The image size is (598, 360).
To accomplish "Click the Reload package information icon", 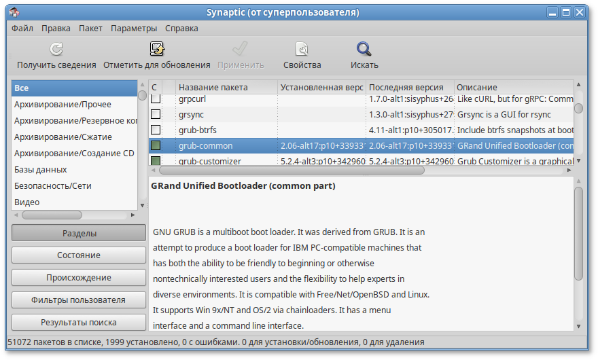I will 56,49.
